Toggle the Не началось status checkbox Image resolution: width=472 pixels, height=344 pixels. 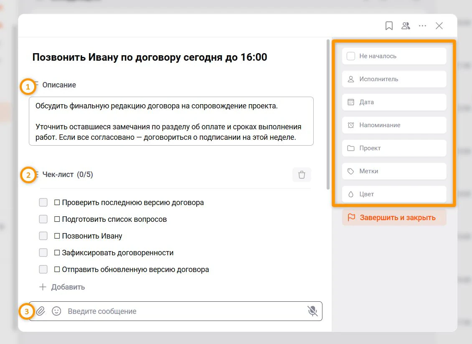351,56
